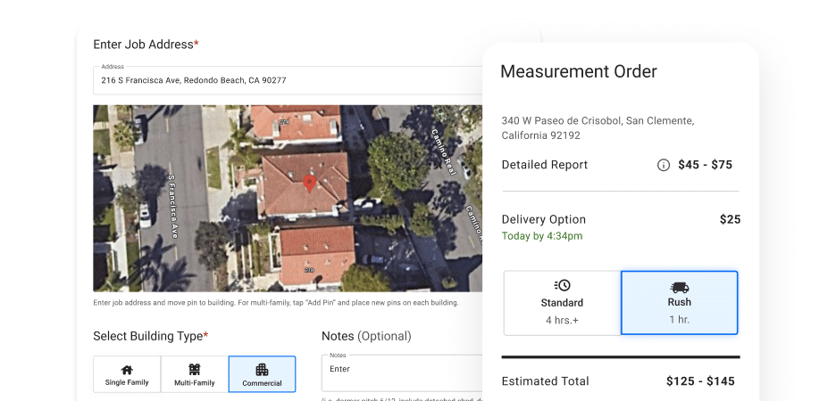
Task: Click the Notes (Optional) label
Action: click(x=366, y=336)
